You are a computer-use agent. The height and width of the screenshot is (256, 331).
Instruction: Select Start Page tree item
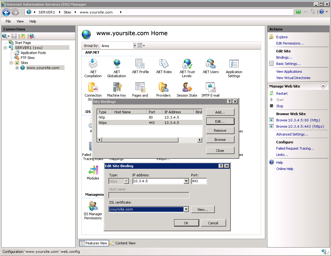pos(23,43)
